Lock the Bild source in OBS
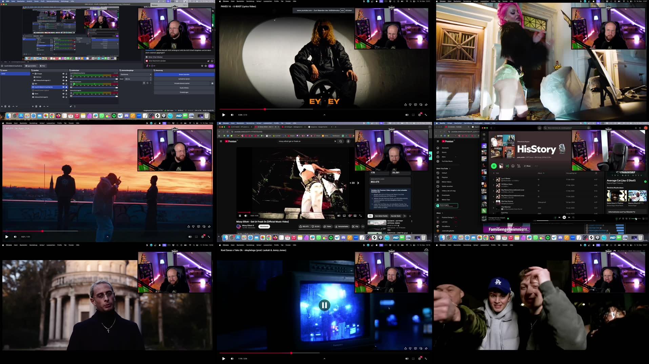 (66, 84)
